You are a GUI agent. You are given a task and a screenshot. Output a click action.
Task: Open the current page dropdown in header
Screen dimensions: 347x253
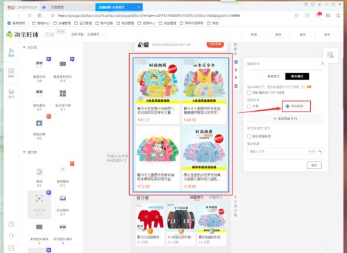[88, 35]
